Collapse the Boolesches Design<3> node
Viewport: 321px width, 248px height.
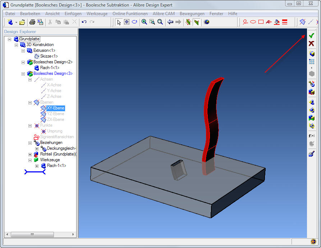tap(23, 74)
